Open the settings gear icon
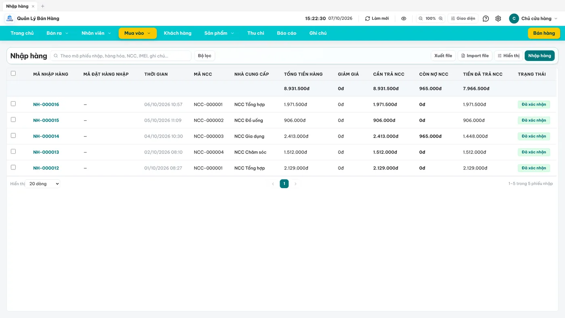Screen dimensions: 565x318 [x=498, y=19]
